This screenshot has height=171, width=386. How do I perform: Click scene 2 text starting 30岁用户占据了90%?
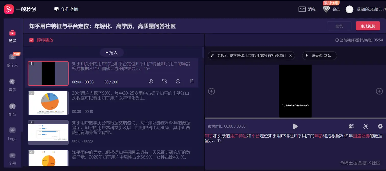click(x=131, y=96)
